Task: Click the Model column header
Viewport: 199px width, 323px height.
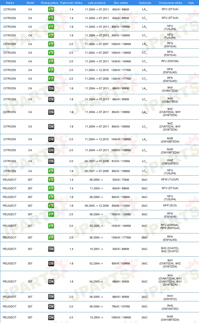Action: pos(30,3)
